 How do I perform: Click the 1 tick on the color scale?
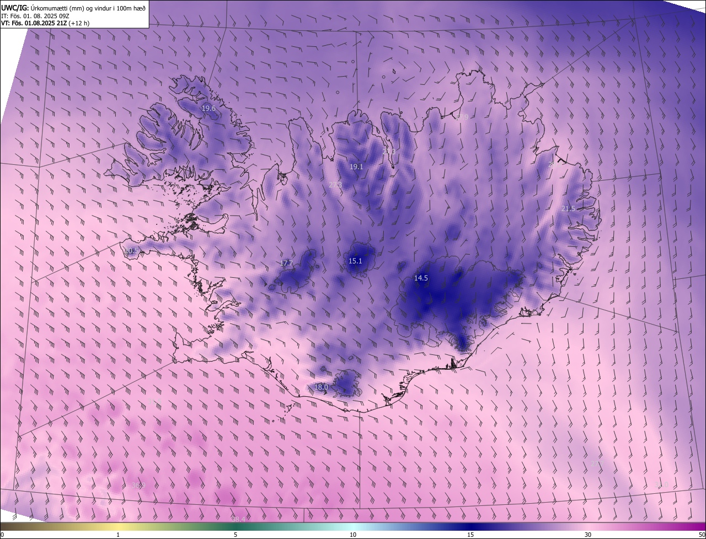tap(118, 535)
